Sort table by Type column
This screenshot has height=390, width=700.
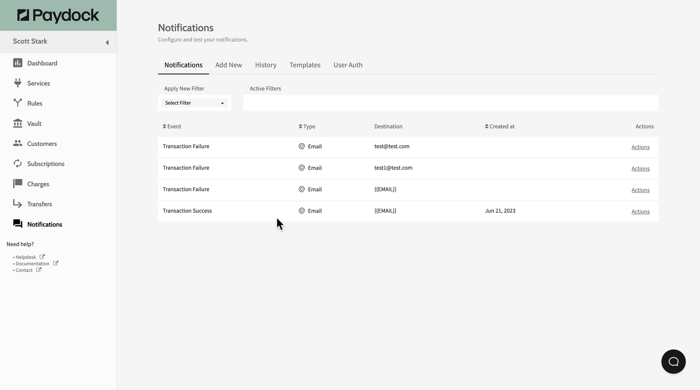pos(307,126)
